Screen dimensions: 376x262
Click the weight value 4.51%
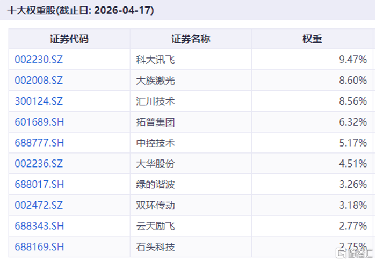point(353,164)
